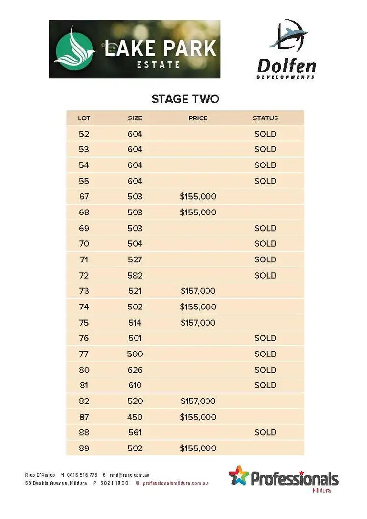Click the STATUS column header

pos(265,118)
